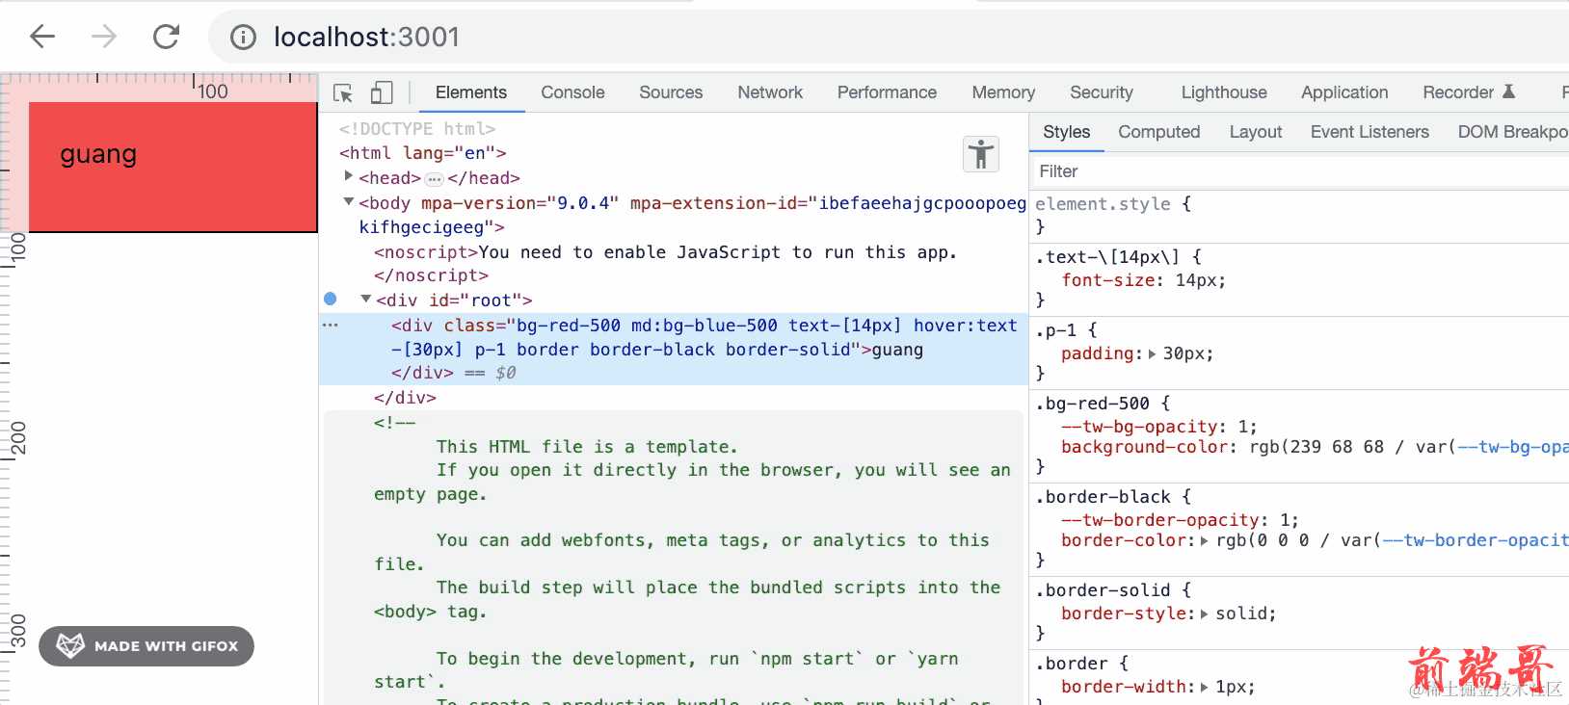Switch to the Console tab
The width and height of the screenshot is (1569, 705).
[x=572, y=92]
